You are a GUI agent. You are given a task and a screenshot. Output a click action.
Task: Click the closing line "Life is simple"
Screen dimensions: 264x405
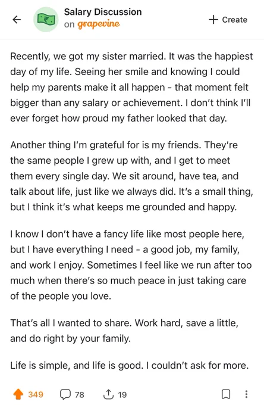[x=130, y=366]
